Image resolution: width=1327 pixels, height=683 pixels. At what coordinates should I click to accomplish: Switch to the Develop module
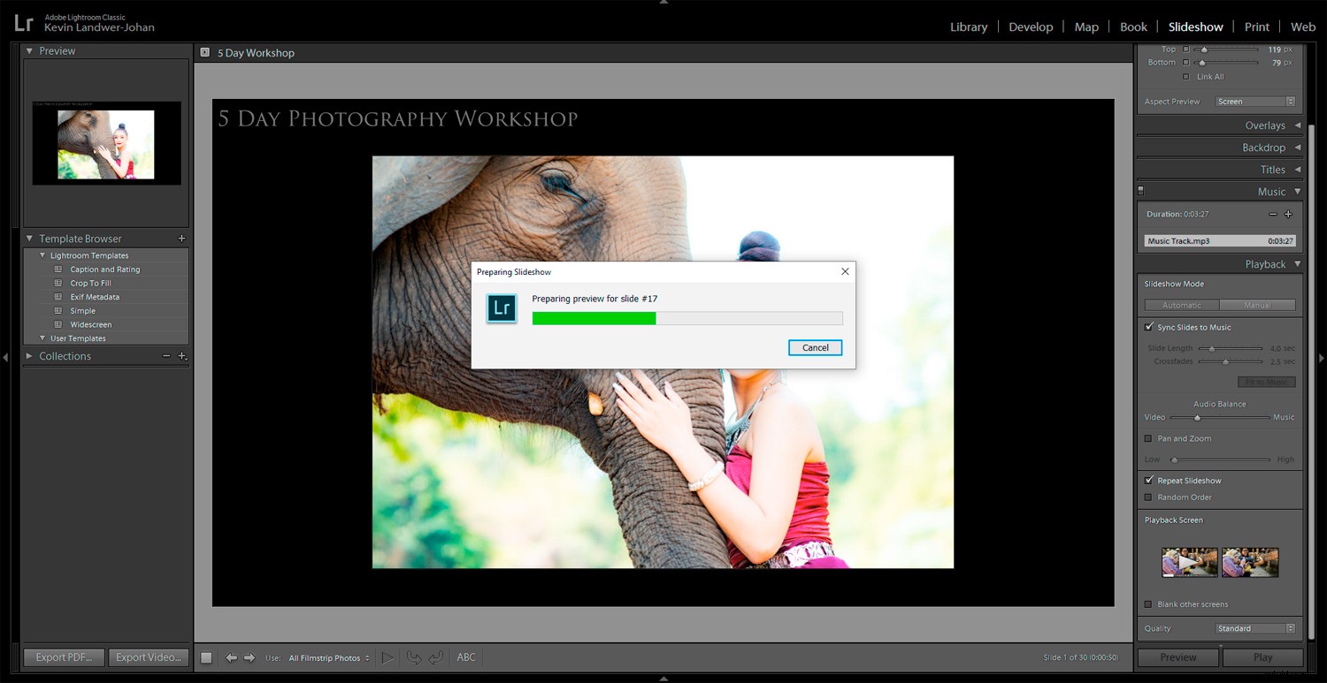[x=1031, y=27]
